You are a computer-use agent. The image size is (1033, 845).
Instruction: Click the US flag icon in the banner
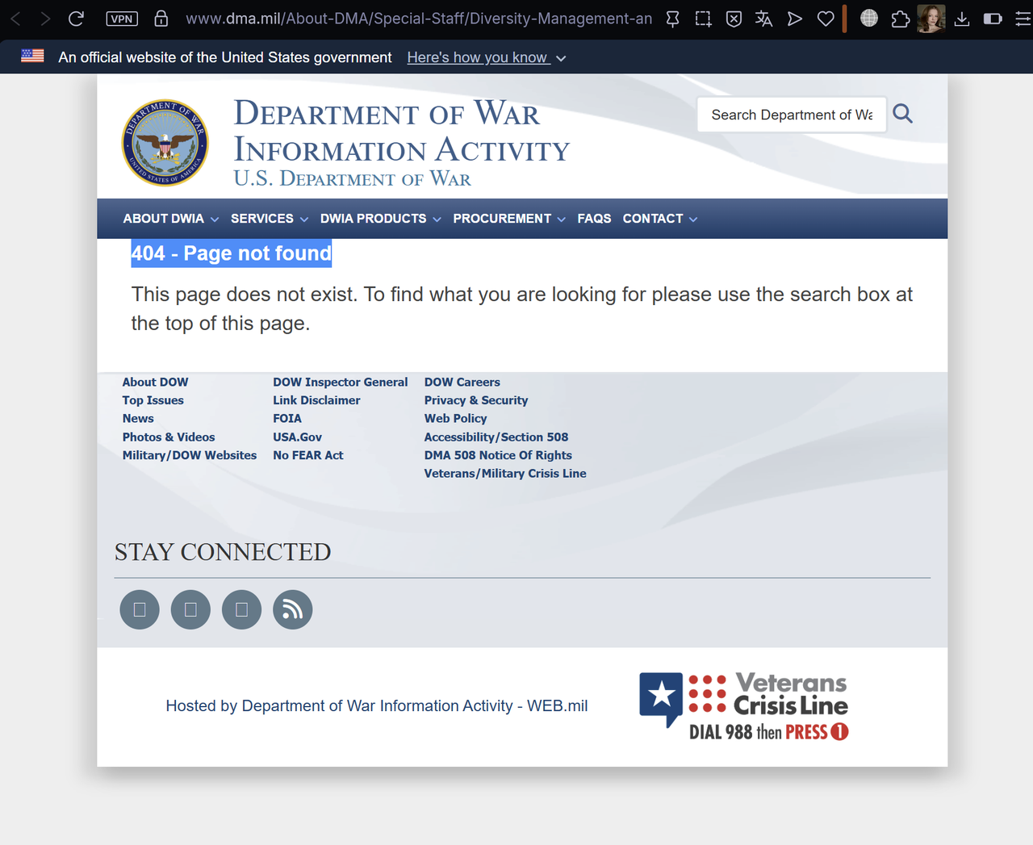click(x=32, y=56)
